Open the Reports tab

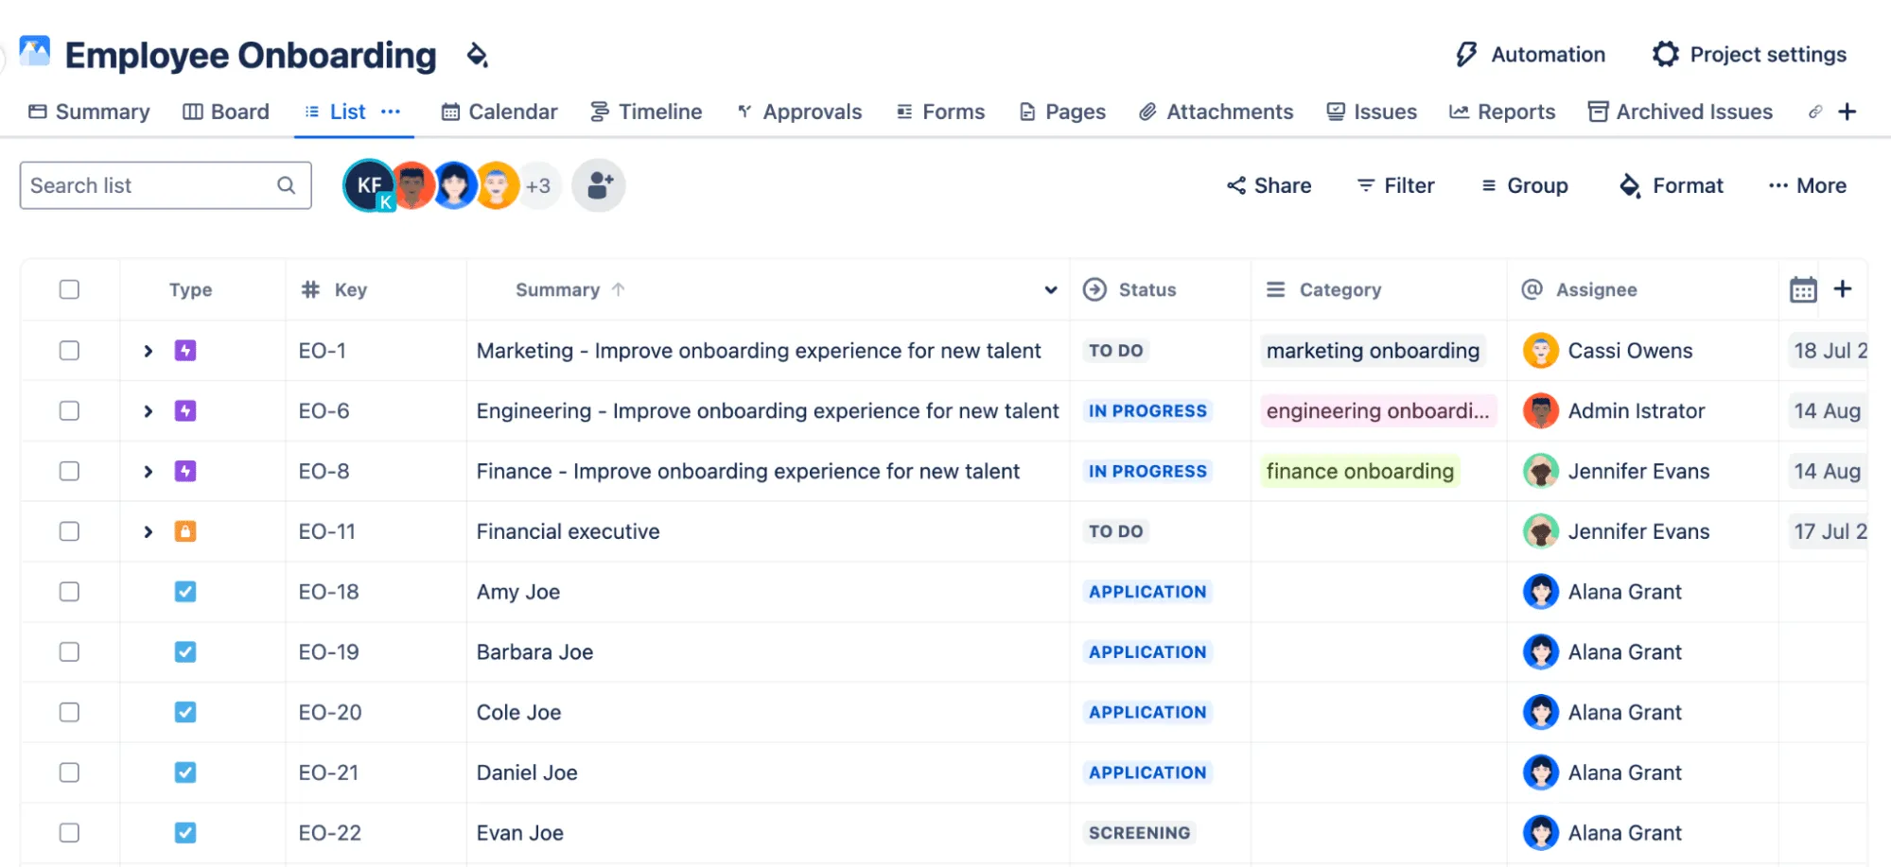[1502, 112]
